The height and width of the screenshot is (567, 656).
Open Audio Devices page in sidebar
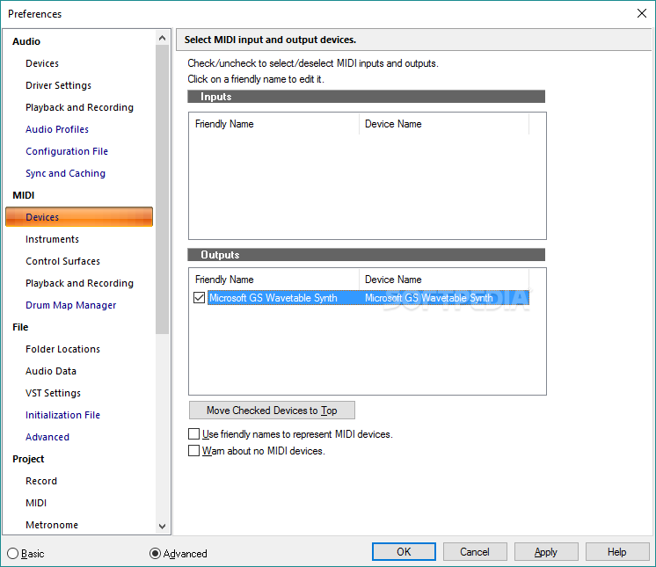point(42,63)
